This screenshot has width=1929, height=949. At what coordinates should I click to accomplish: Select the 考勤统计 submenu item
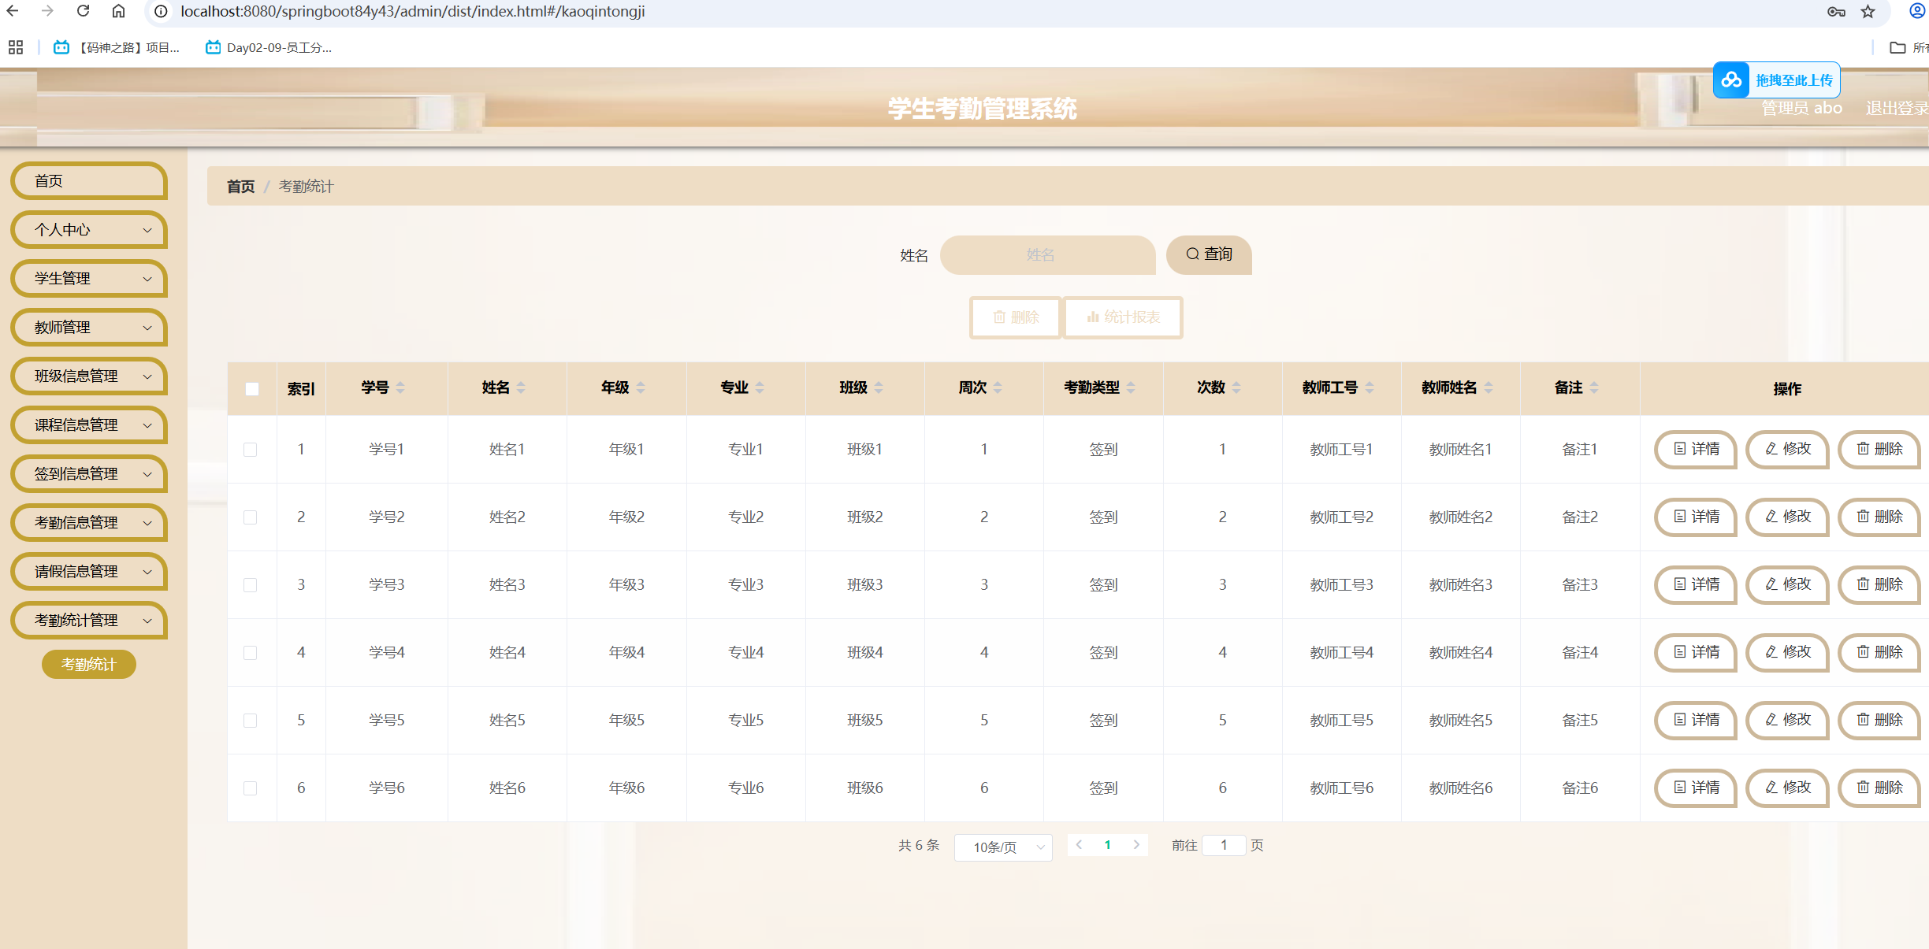coord(88,664)
